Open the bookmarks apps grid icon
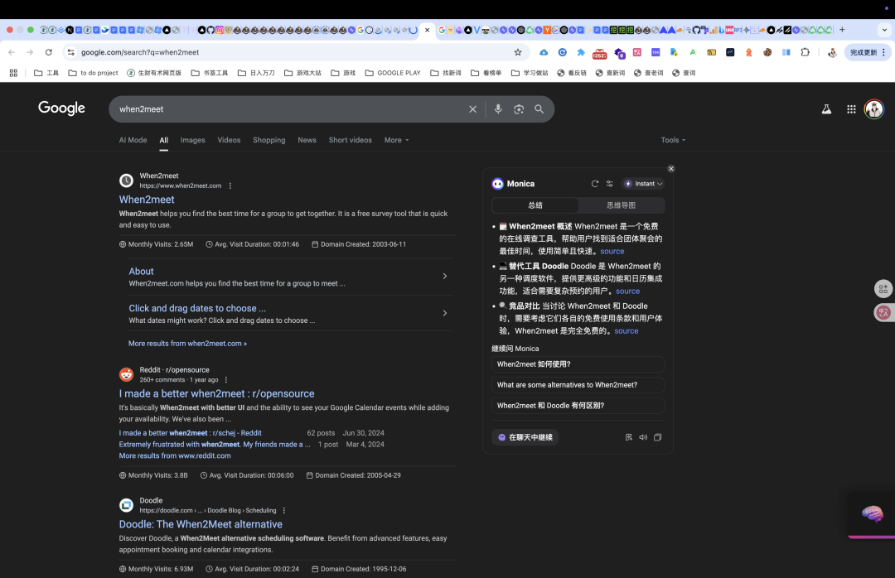This screenshot has width=895, height=578. (13, 73)
